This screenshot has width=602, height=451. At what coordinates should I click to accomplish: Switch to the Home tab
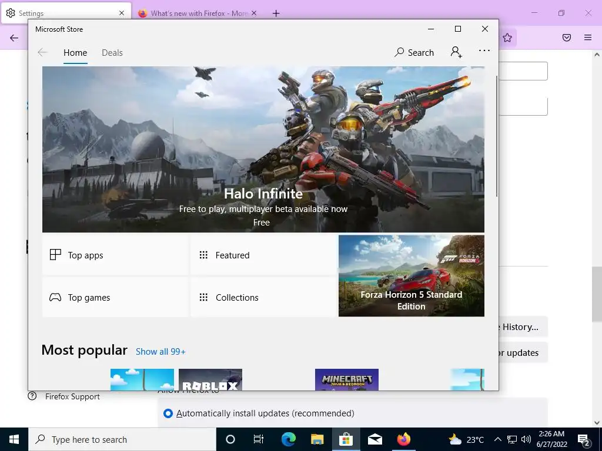tap(75, 53)
